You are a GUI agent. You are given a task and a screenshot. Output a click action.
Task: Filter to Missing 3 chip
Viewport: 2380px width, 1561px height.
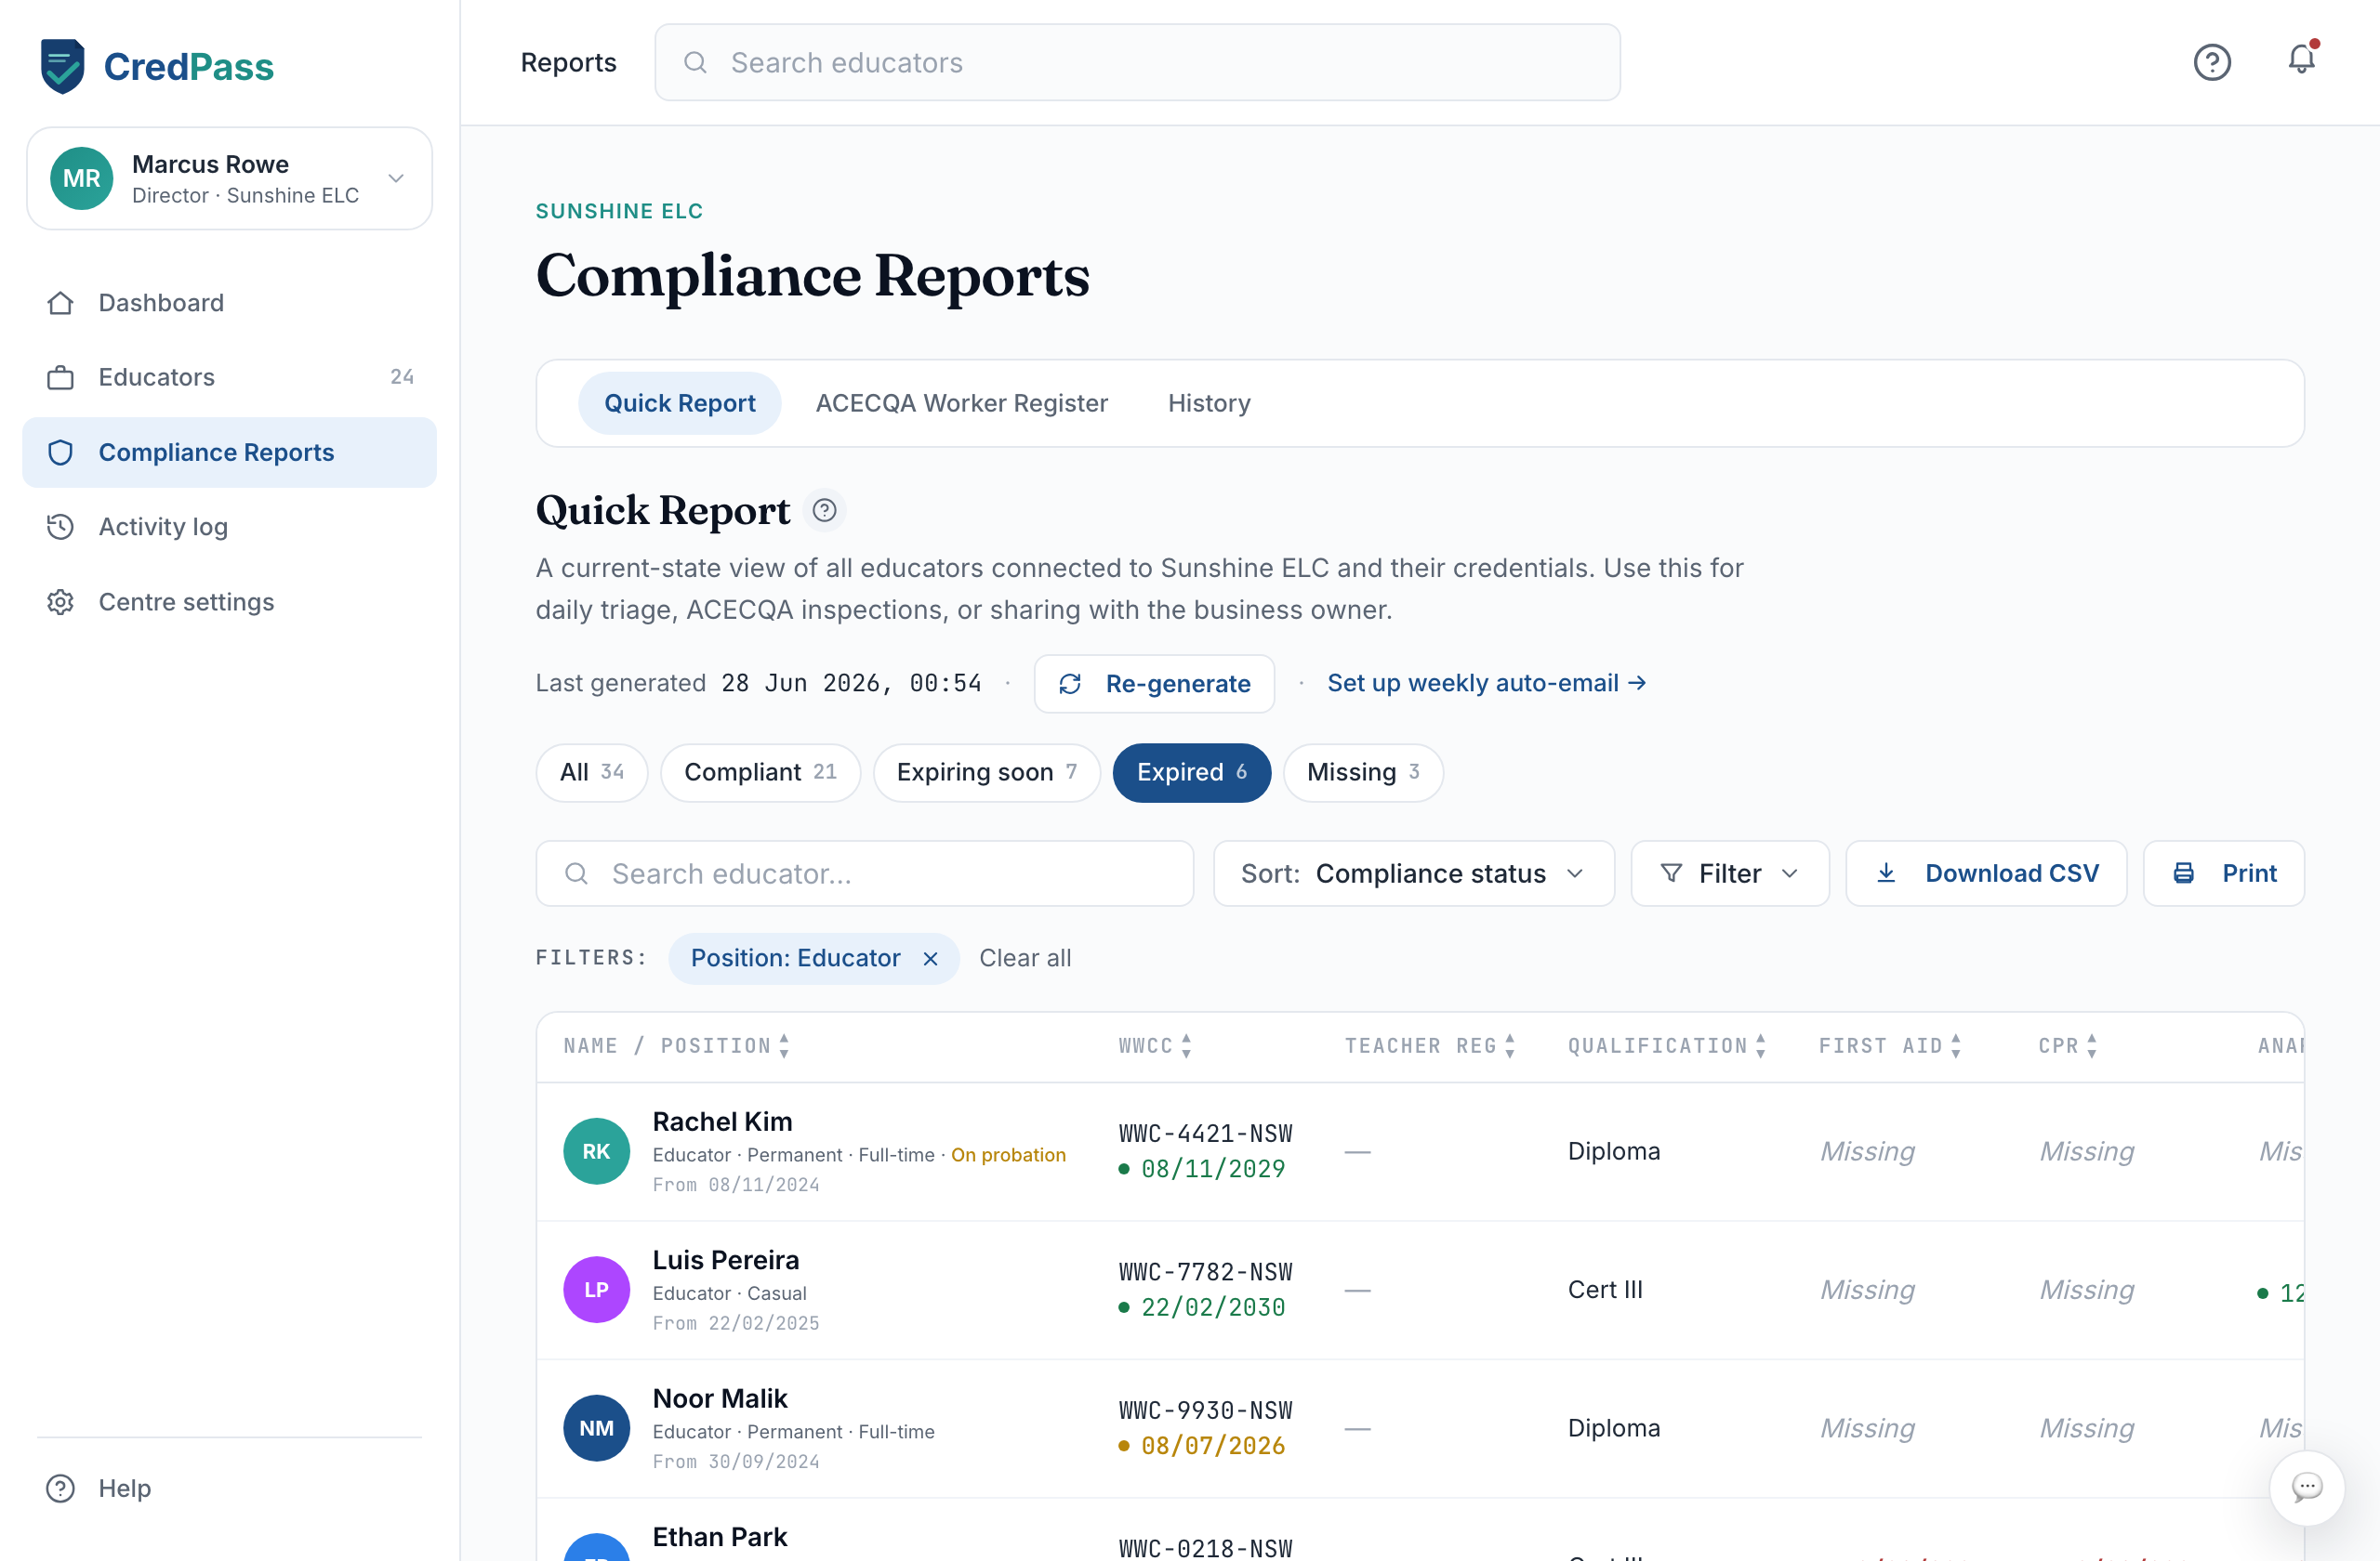(x=1363, y=772)
